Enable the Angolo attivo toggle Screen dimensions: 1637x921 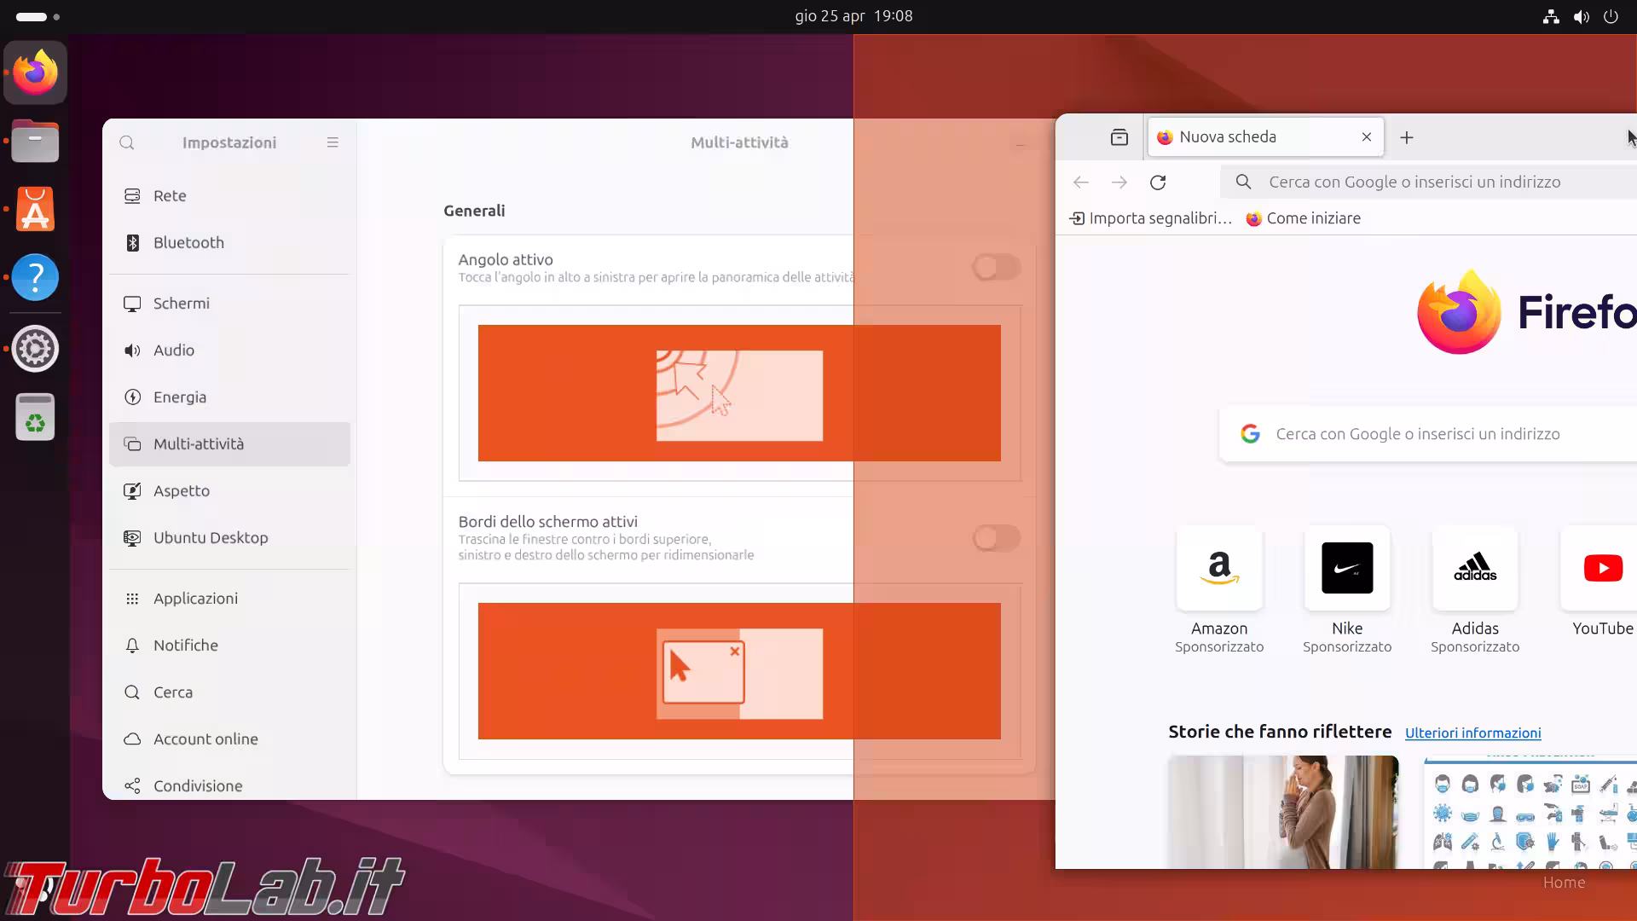click(996, 267)
